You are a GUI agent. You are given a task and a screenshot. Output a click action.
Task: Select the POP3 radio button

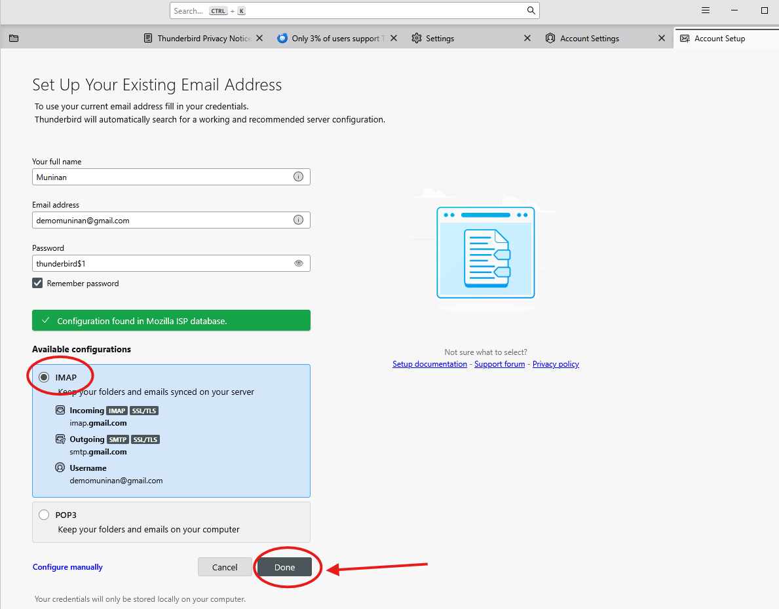(x=44, y=515)
